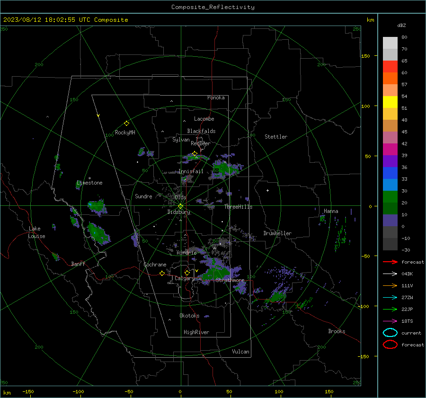Click the Sundre label
Screen dimensions: 426x398
[143, 196]
